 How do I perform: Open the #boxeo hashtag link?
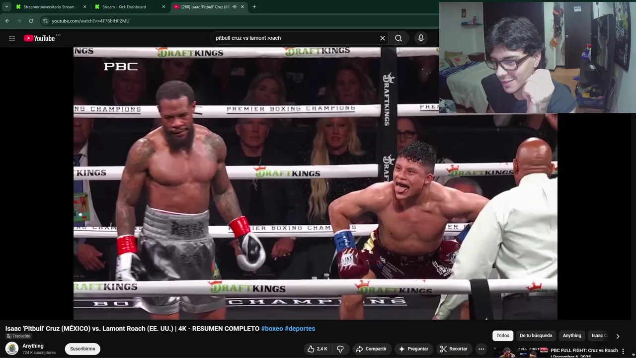(272, 329)
